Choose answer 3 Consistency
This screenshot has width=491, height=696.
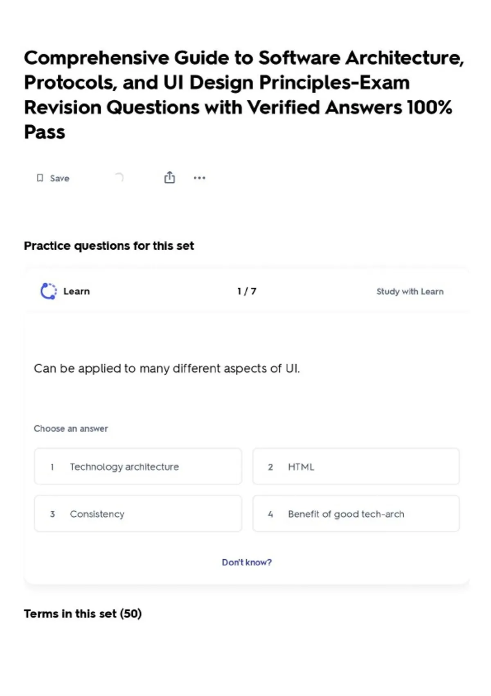[x=138, y=513]
